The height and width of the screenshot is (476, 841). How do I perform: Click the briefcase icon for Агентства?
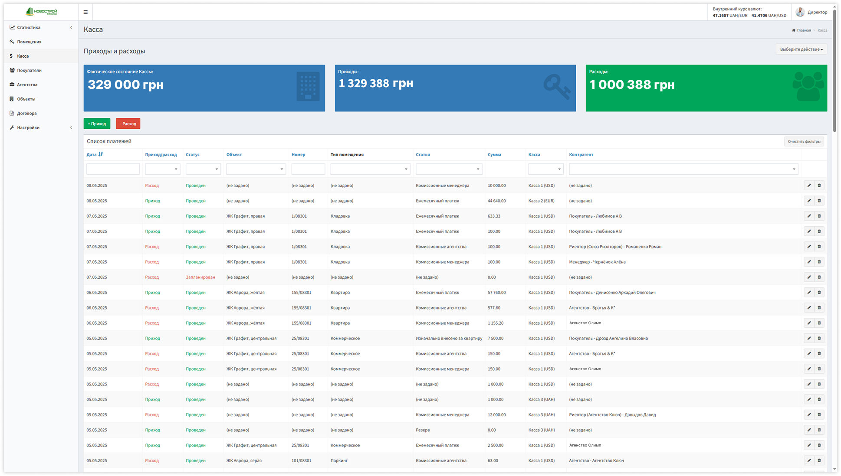tap(11, 84)
